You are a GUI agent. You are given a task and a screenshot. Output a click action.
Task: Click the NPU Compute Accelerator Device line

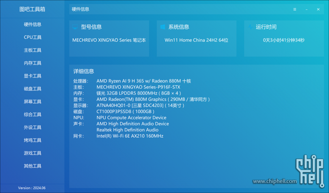(131, 118)
